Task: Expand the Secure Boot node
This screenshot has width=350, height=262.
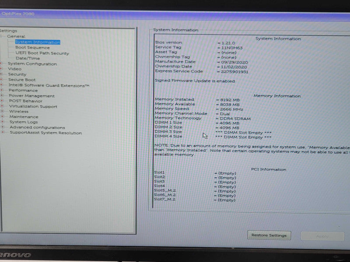Action: [1, 79]
